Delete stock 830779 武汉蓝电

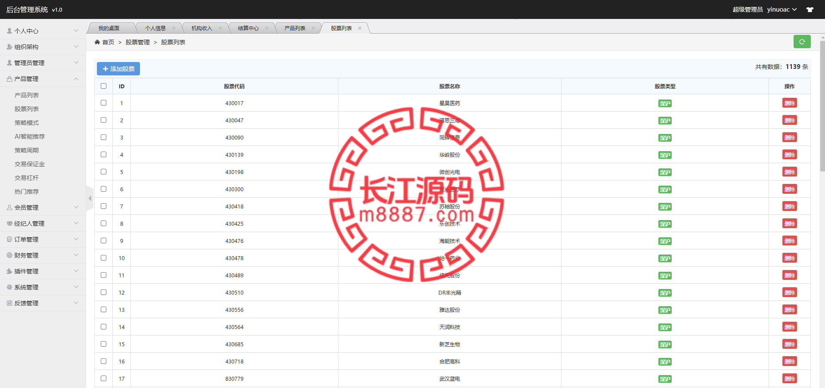click(789, 379)
